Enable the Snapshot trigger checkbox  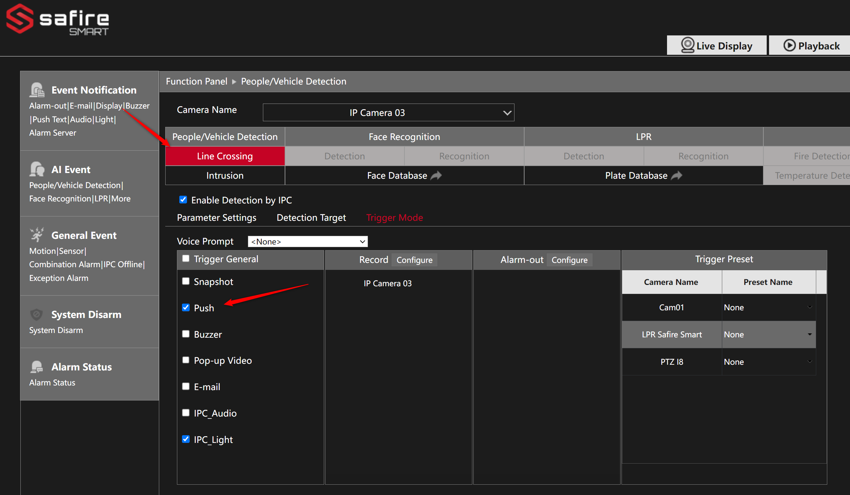coord(186,281)
